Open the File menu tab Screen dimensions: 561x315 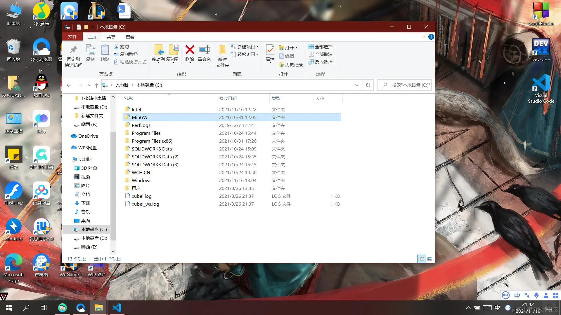tap(72, 37)
